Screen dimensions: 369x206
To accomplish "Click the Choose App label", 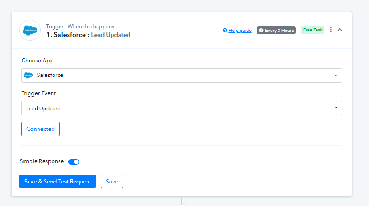I will pyautogui.click(x=38, y=61).
